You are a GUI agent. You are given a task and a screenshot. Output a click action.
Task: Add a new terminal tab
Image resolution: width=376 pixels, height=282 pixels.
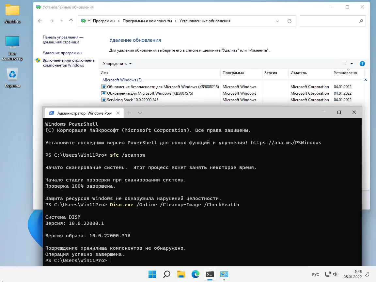[129, 113]
